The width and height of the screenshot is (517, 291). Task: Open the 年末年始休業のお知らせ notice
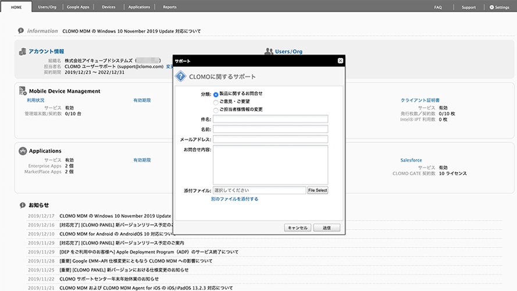(109, 279)
